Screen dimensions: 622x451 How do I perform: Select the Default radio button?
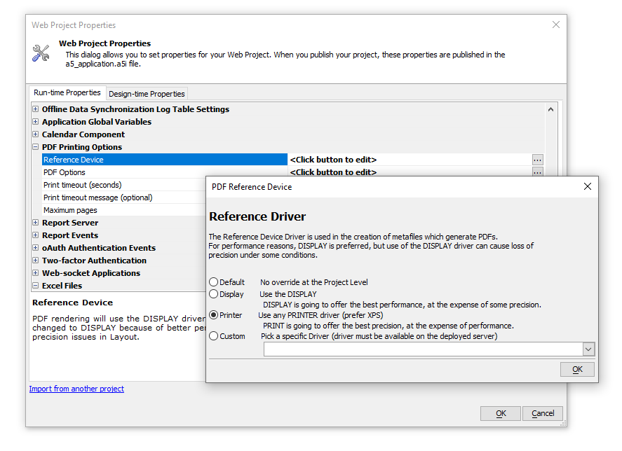pyautogui.click(x=213, y=282)
